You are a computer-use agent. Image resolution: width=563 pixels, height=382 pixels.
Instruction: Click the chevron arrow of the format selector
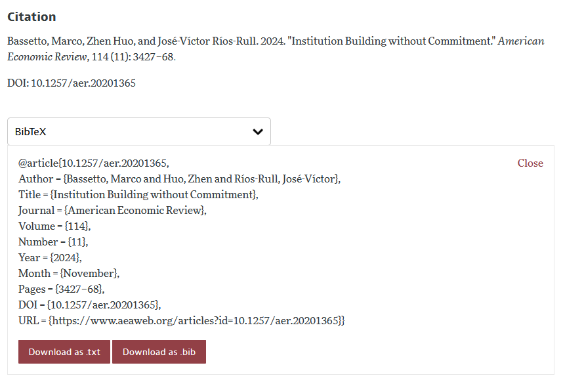point(258,131)
